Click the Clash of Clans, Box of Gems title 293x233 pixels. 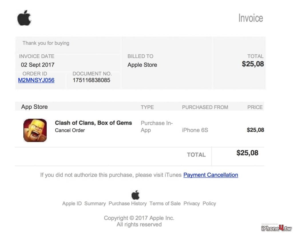pos(94,123)
